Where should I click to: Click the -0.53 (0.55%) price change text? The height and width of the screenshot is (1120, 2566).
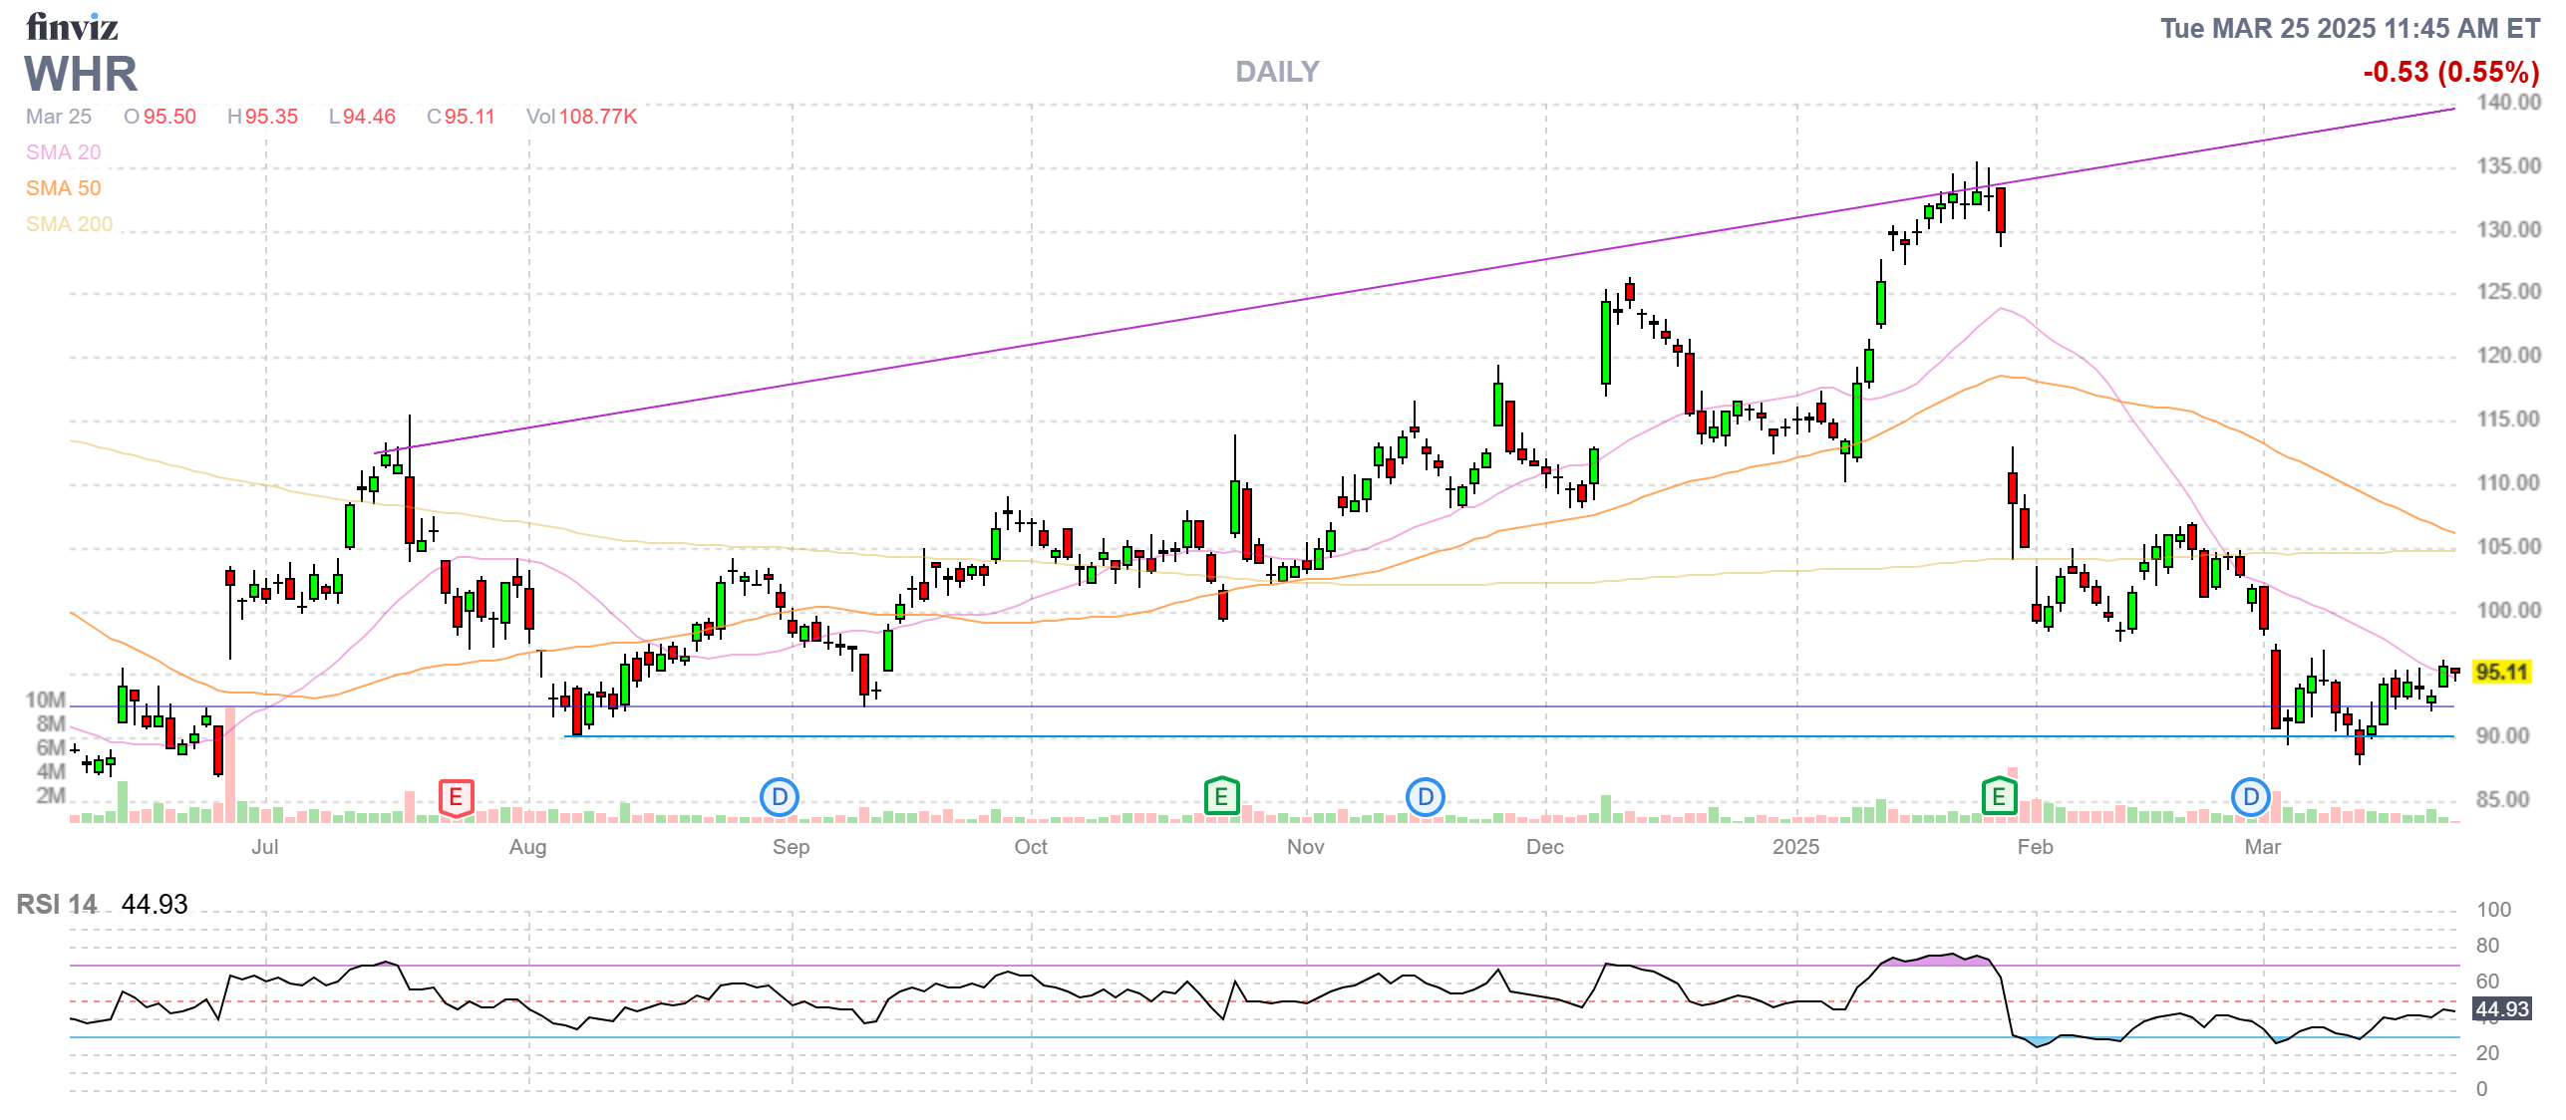2450,72
